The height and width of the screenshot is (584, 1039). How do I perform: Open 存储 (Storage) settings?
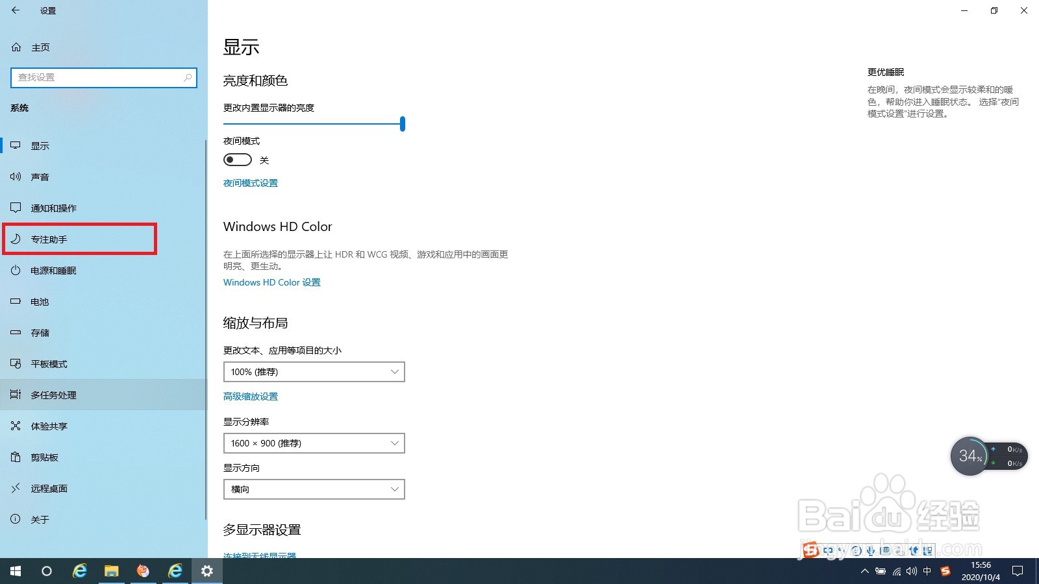click(39, 332)
